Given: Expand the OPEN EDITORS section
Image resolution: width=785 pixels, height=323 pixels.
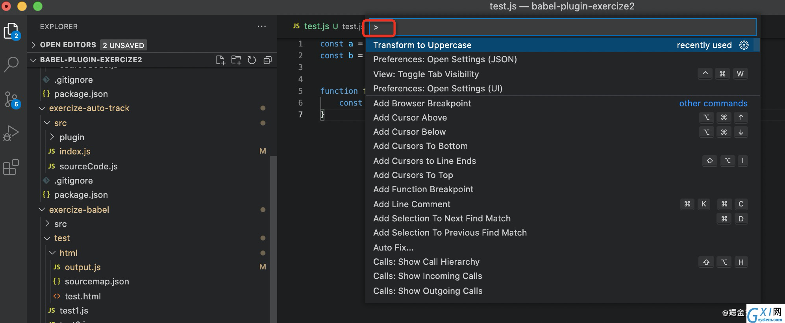Looking at the screenshot, I should [x=33, y=45].
